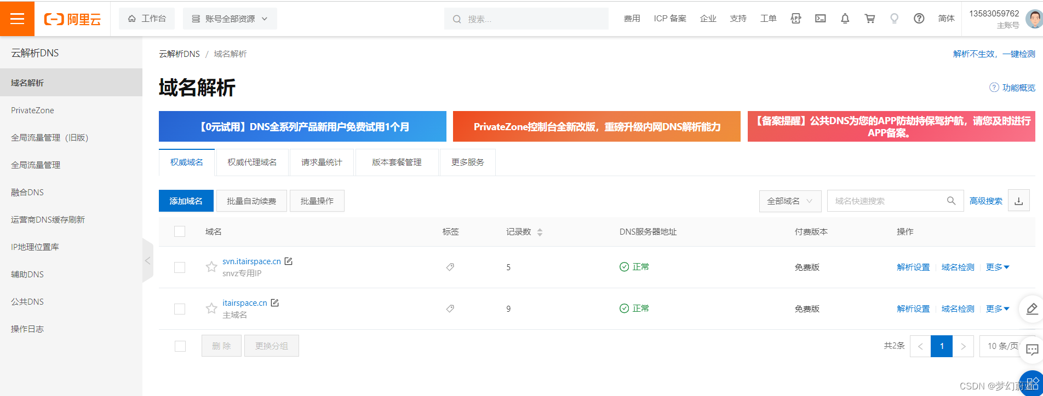
Task: Click the 解析不生效，一键检测 link
Action: point(994,54)
